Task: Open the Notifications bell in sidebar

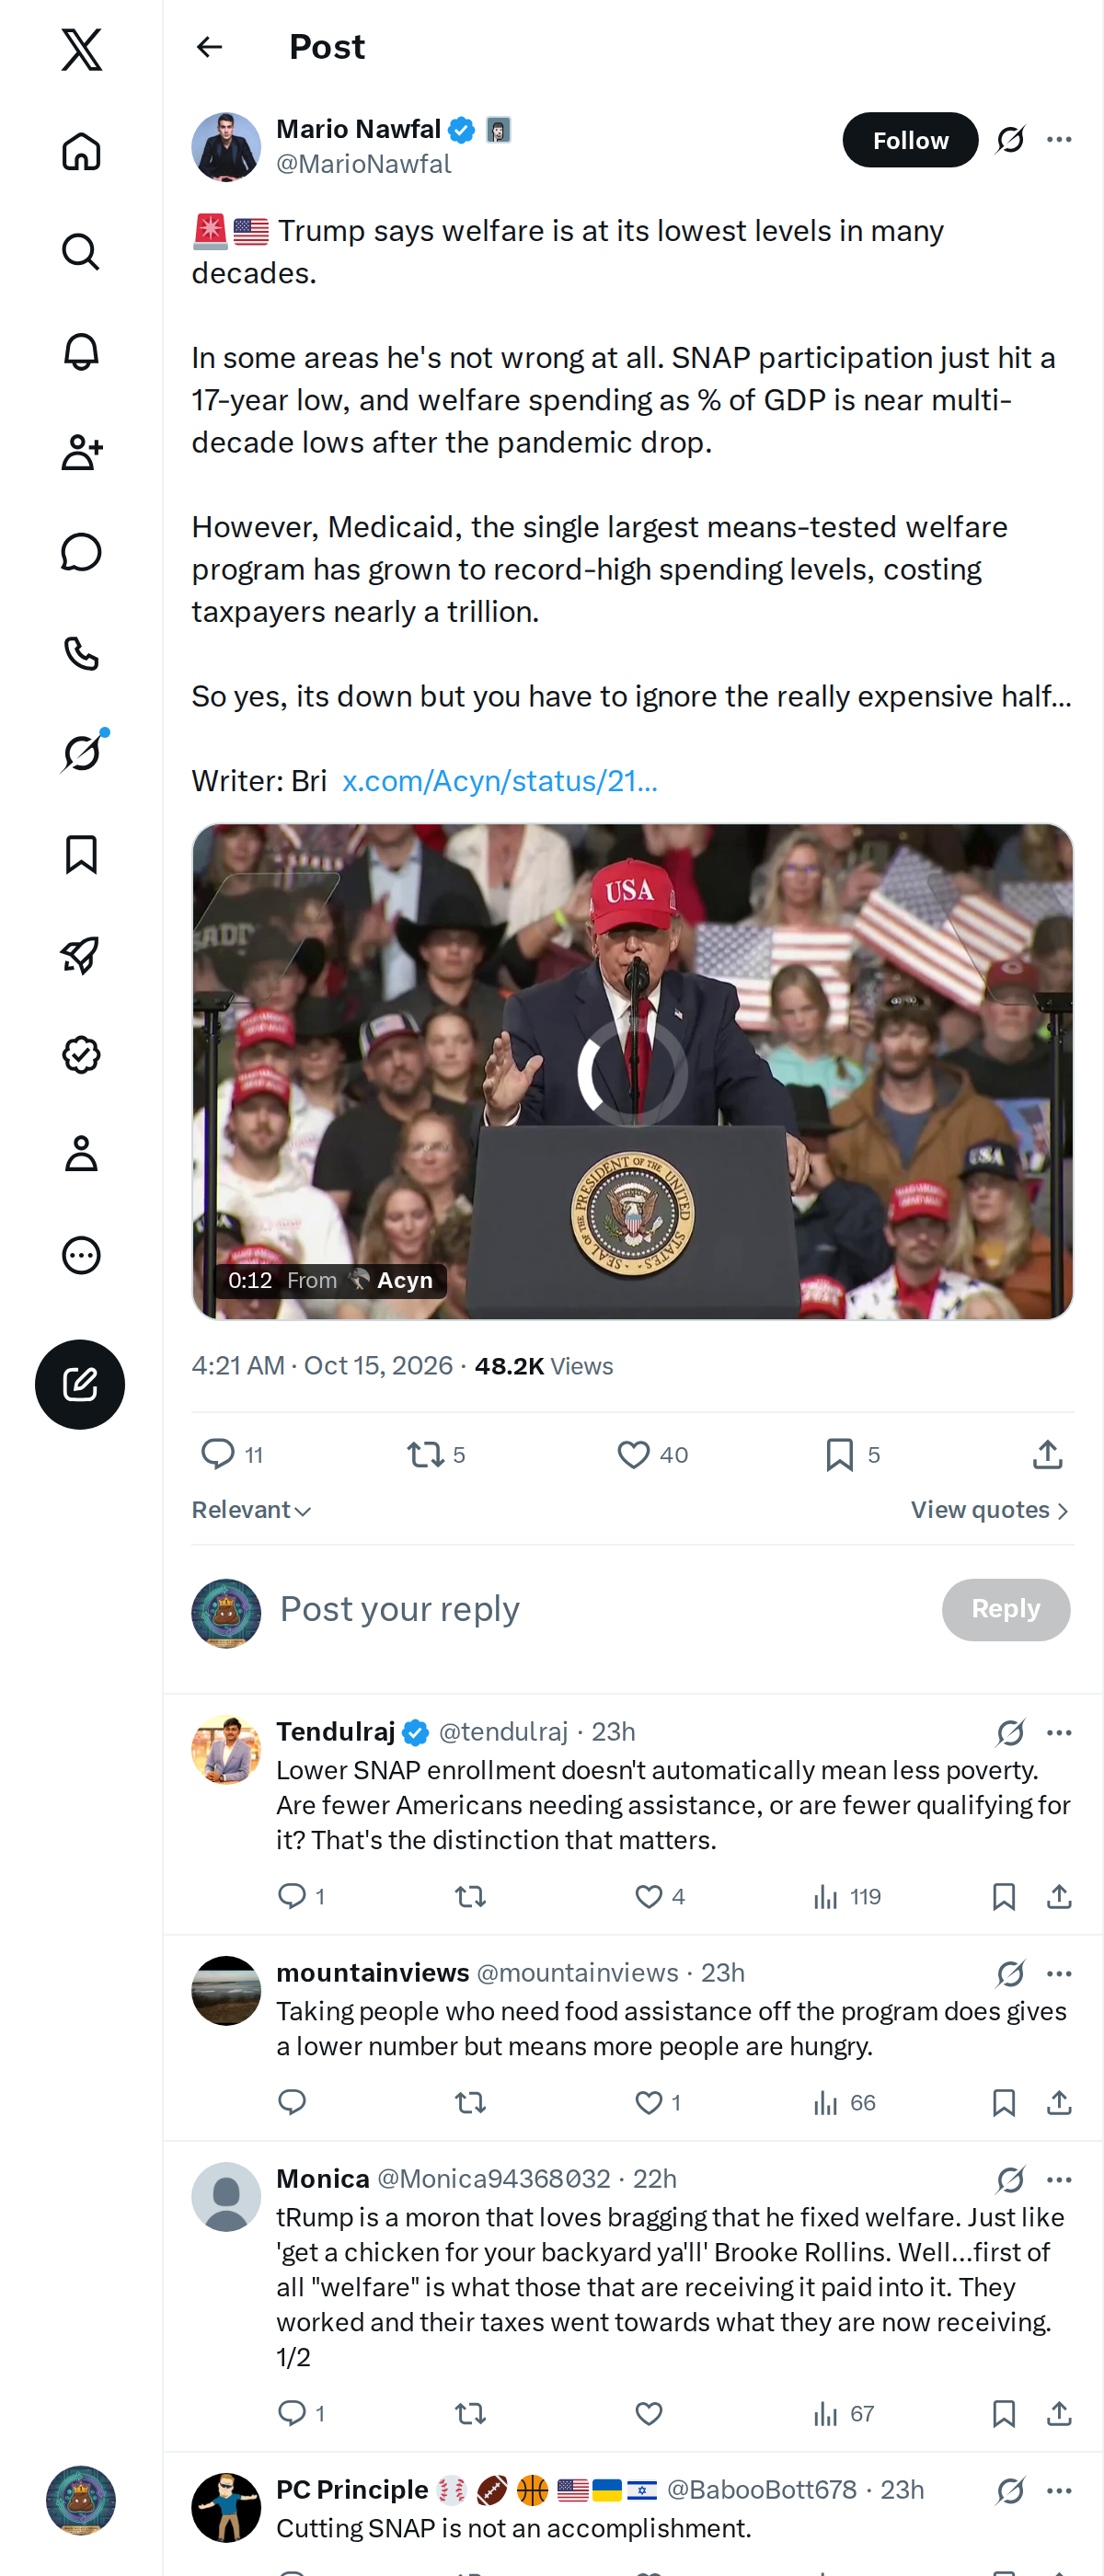Action: point(81,352)
